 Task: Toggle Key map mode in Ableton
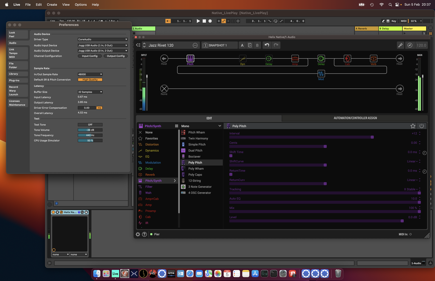(x=394, y=21)
